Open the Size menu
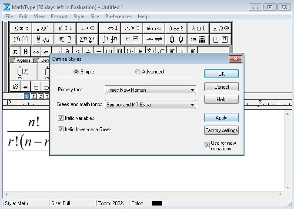This screenshot has height=209, width=294. click(x=95, y=17)
